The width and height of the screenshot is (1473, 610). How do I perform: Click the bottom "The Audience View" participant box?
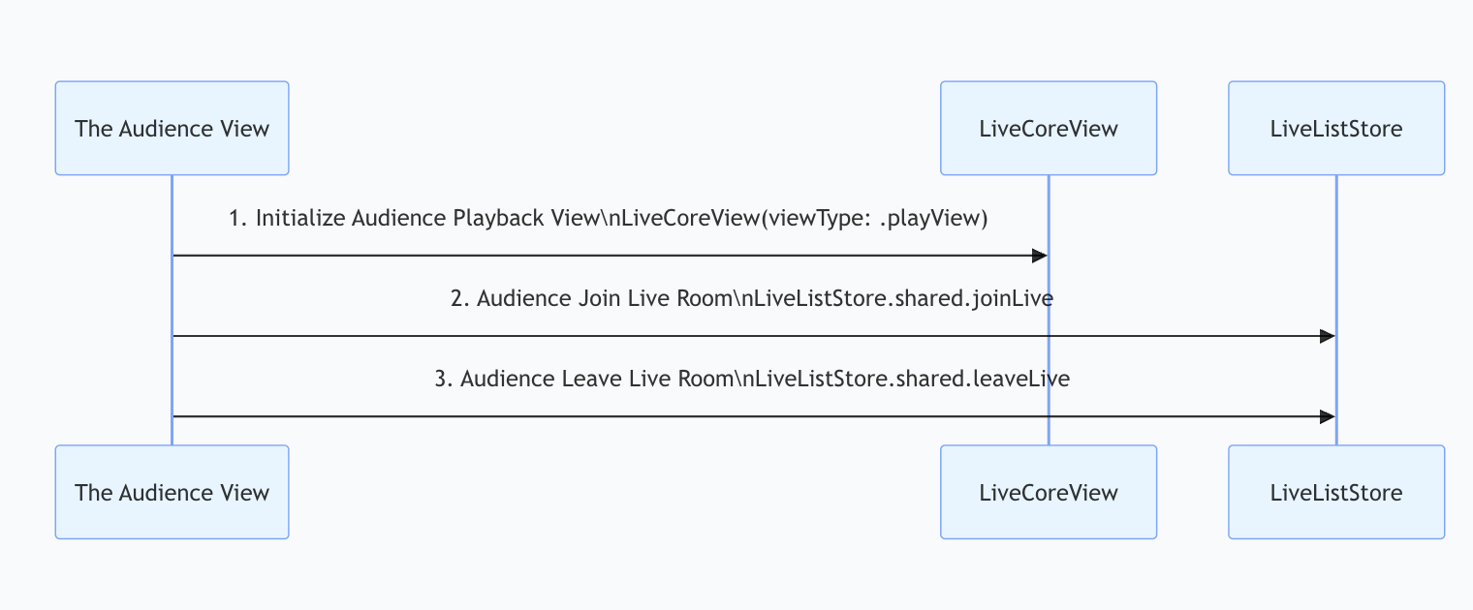pos(172,492)
